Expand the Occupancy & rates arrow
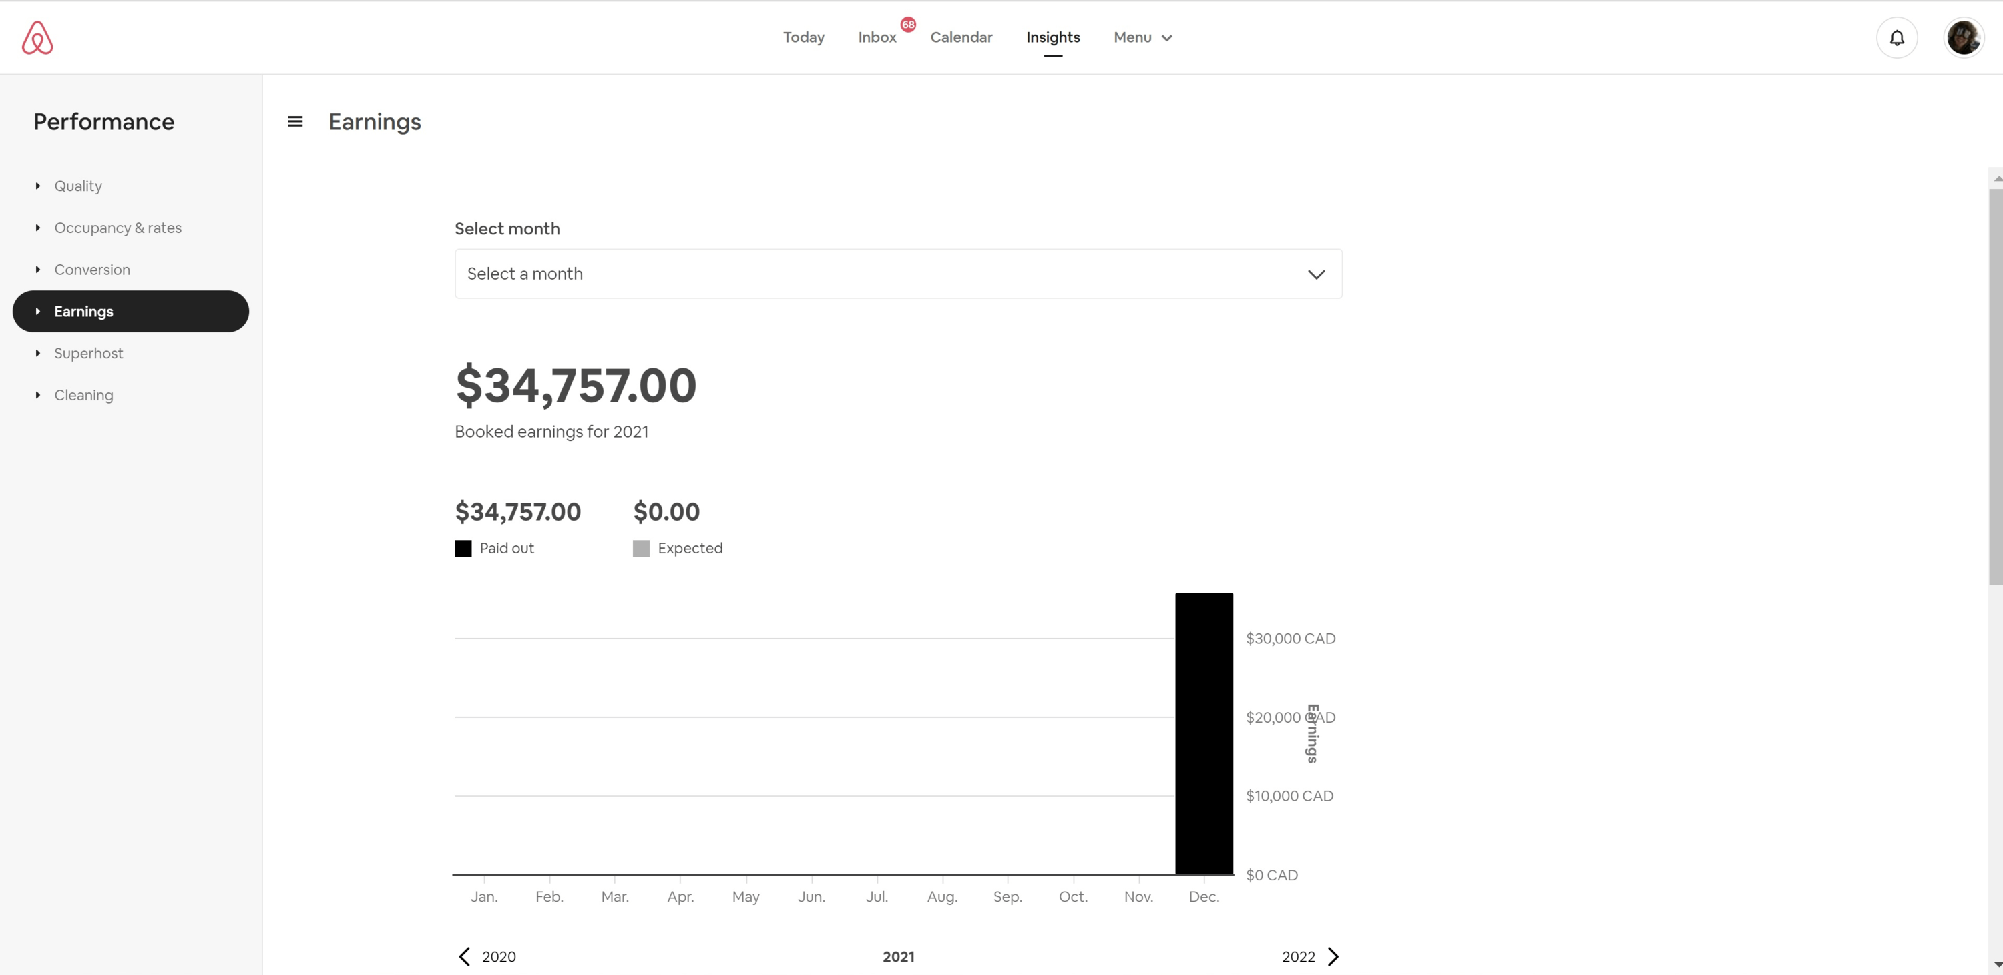2003x975 pixels. coord(37,228)
